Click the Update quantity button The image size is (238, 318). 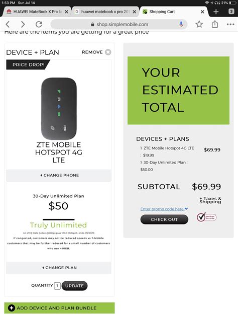pyautogui.click(x=74, y=286)
